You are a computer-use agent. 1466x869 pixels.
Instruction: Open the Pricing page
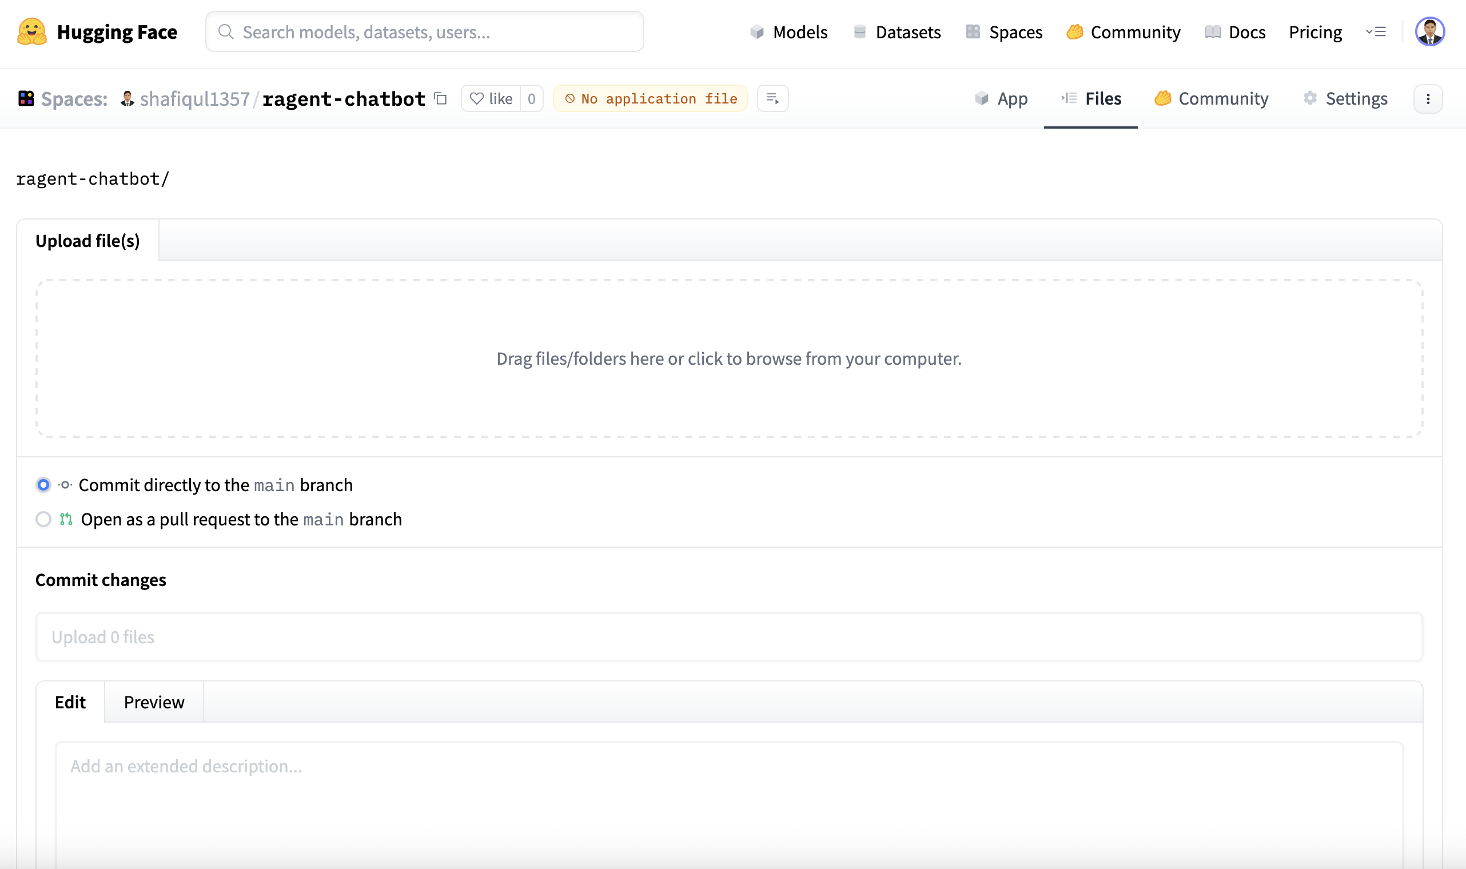pyautogui.click(x=1315, y=31)
